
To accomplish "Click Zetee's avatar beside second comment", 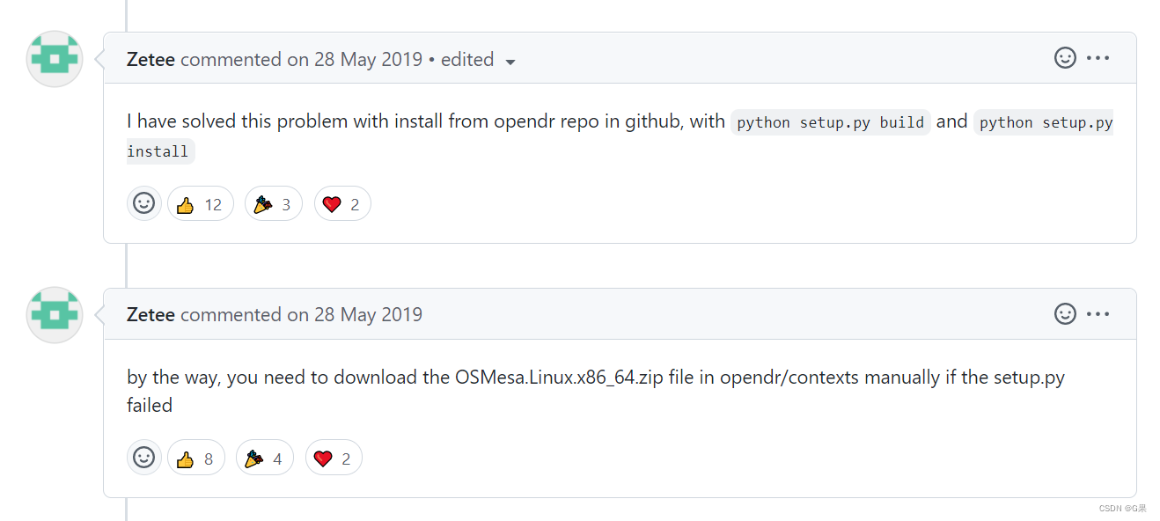I will [55, 314].
